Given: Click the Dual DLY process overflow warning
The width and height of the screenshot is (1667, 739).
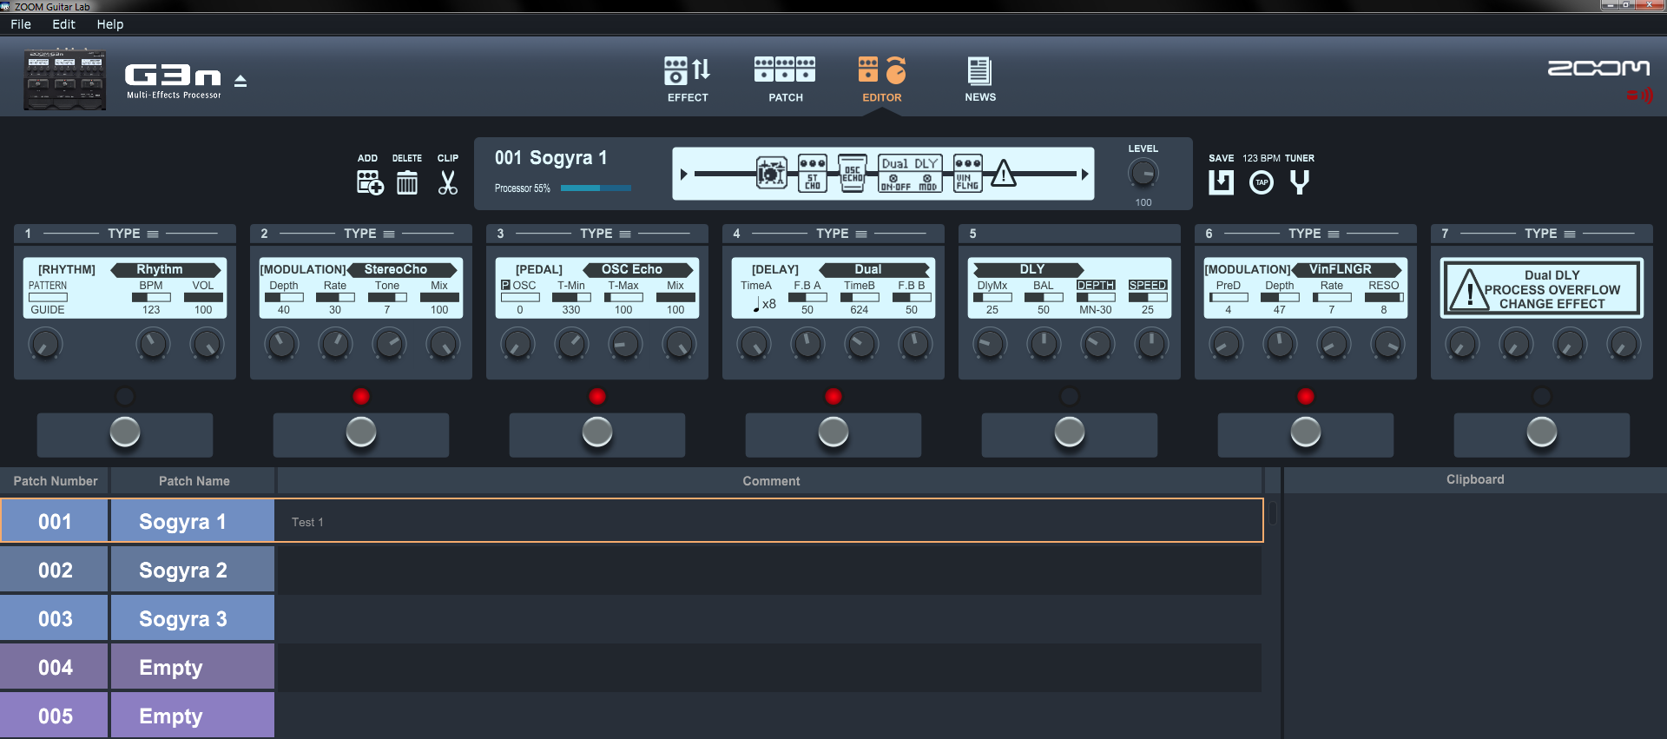Looking at the screenshot, I should [1542, 289].
